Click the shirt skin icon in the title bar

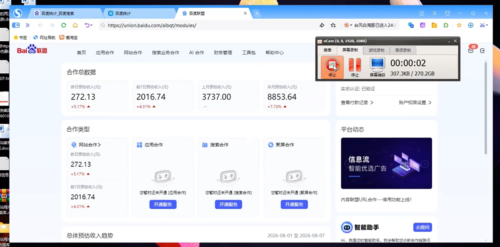pos(447,13)
